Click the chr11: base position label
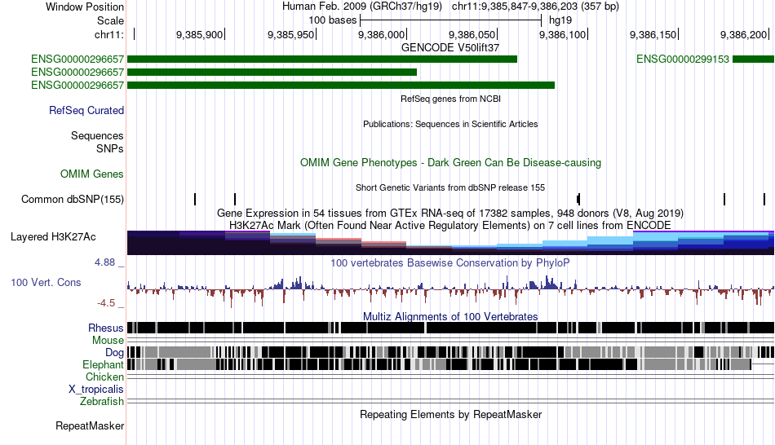 tap(108, 34)
